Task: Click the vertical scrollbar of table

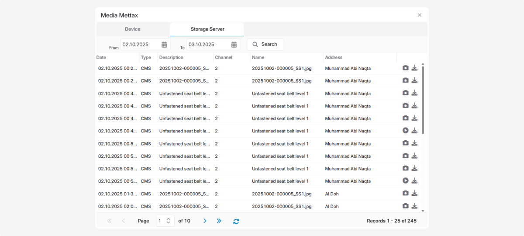Action: coord(423,101)
